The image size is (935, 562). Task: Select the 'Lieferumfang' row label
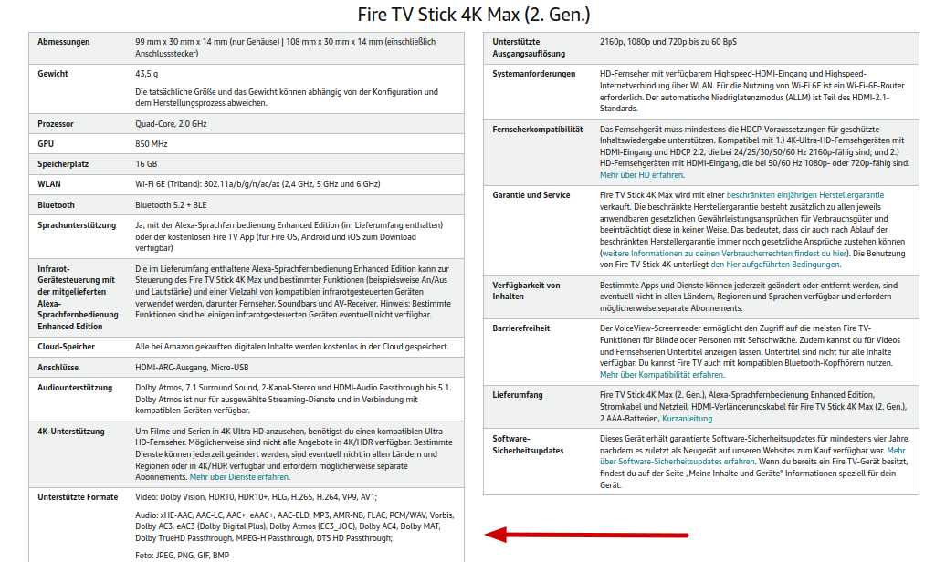[x=518, y=395]
